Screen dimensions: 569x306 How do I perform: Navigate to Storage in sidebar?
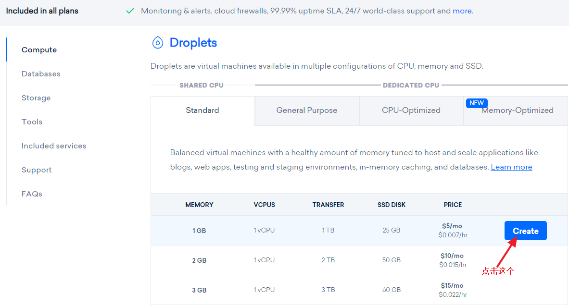tap(36, 98)
